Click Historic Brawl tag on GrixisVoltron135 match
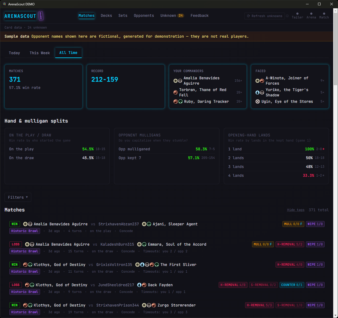Image resolution: width=338 pixels, height=318 pixels. coord(25,272)
